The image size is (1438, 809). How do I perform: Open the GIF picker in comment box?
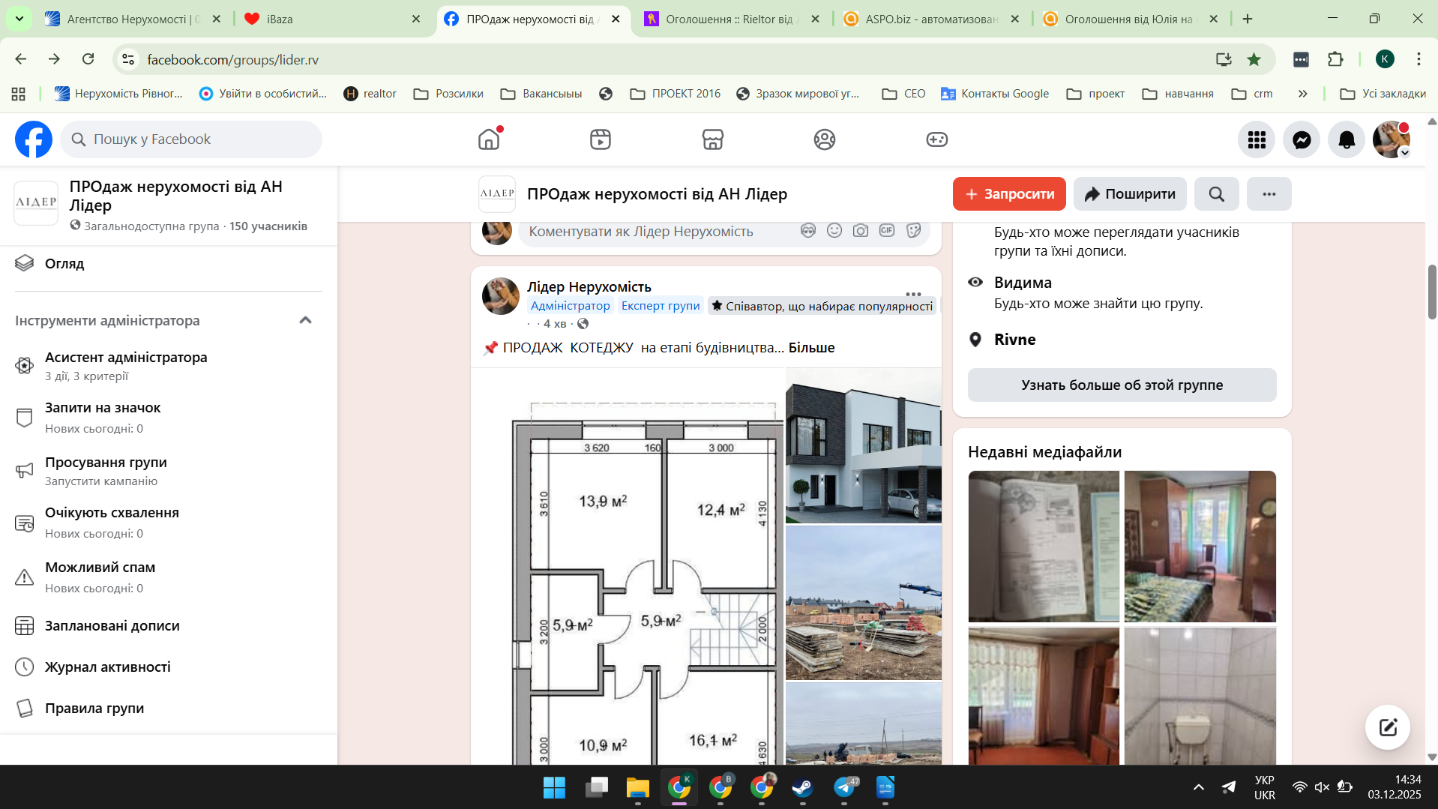(x=887, y=231)
